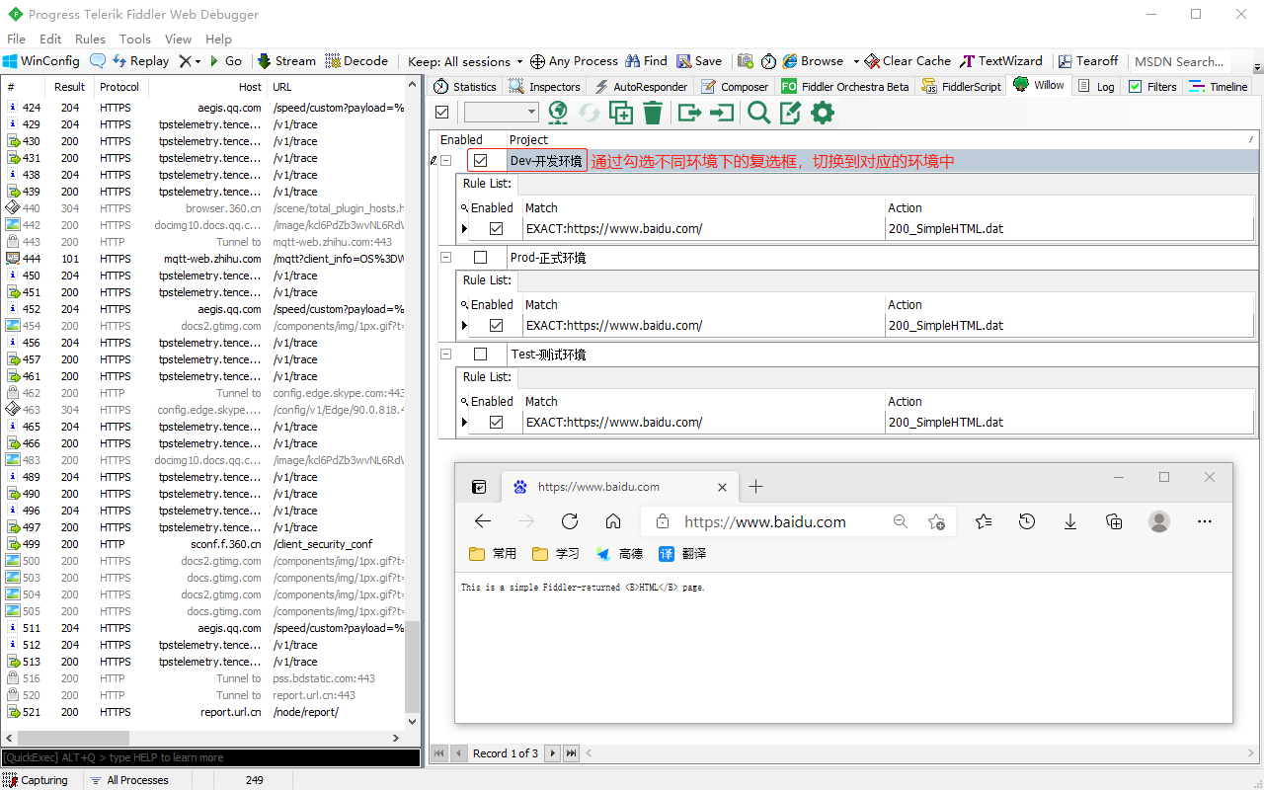Click Willow import arrow icon
Viewport: 1264px width, 790px height.
723,113
